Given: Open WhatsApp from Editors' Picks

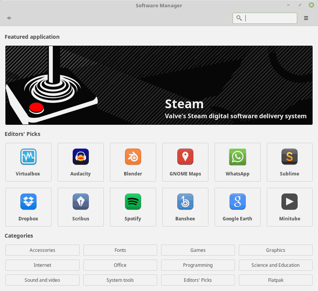Looking at the screenshot, I should point(237,162).
